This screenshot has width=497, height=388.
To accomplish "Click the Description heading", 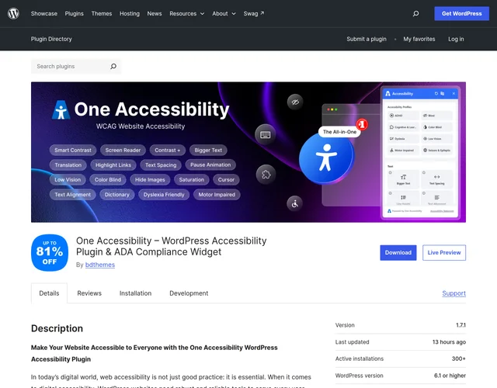I will point(57,328).
